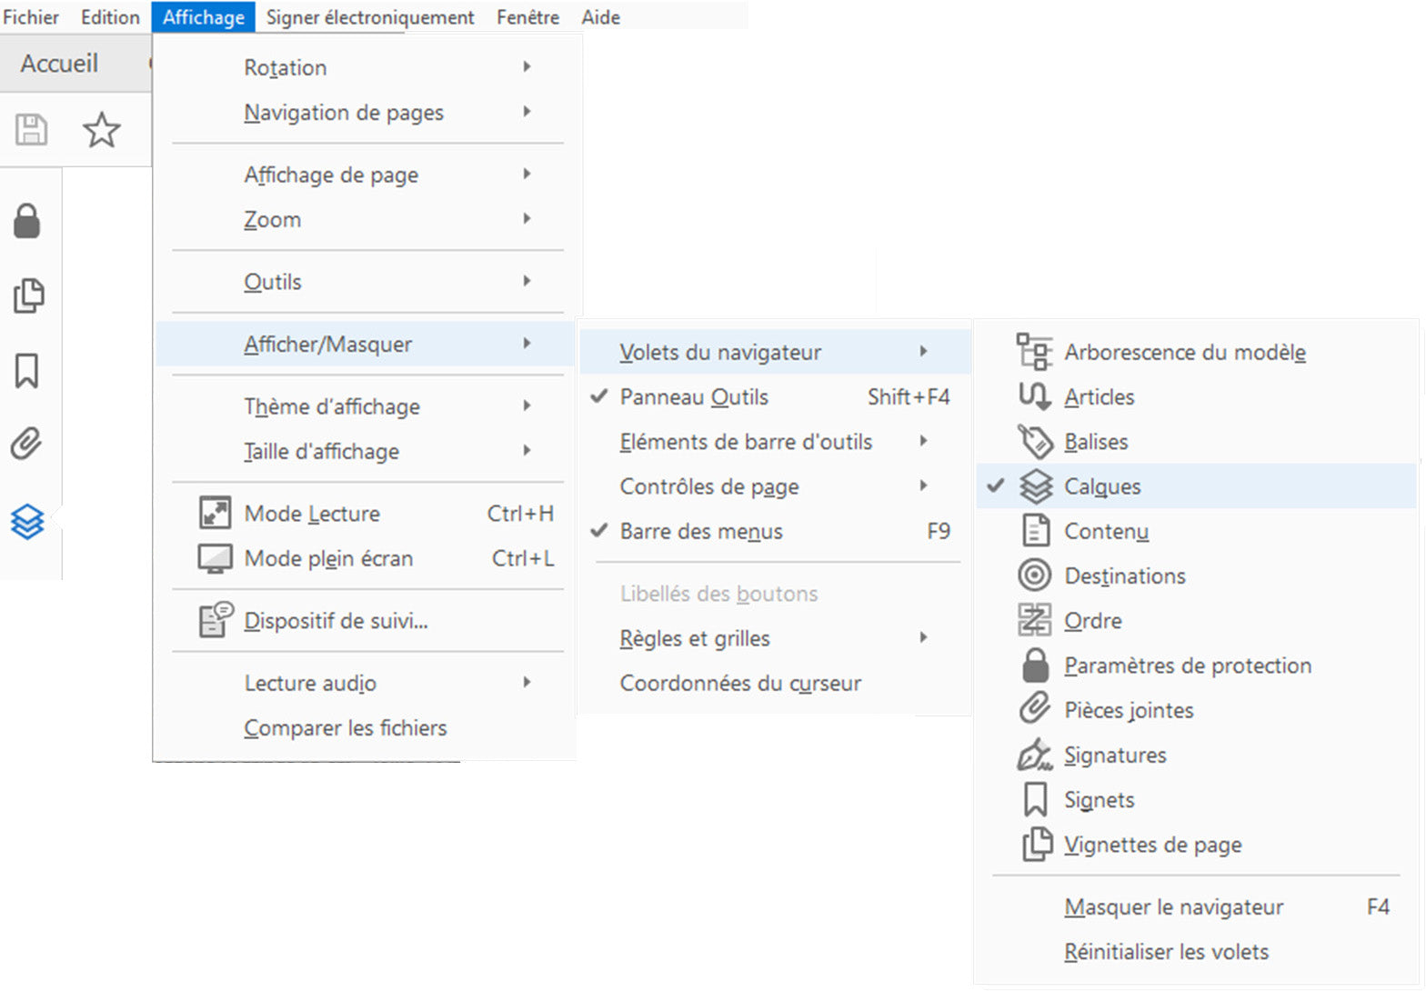Click the blue layers icon in sidebar
The image size is (1426, 991).
[27, 522]
